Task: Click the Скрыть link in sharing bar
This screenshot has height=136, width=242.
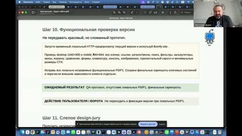Action: pyautogui.click(x=162, y=124)
